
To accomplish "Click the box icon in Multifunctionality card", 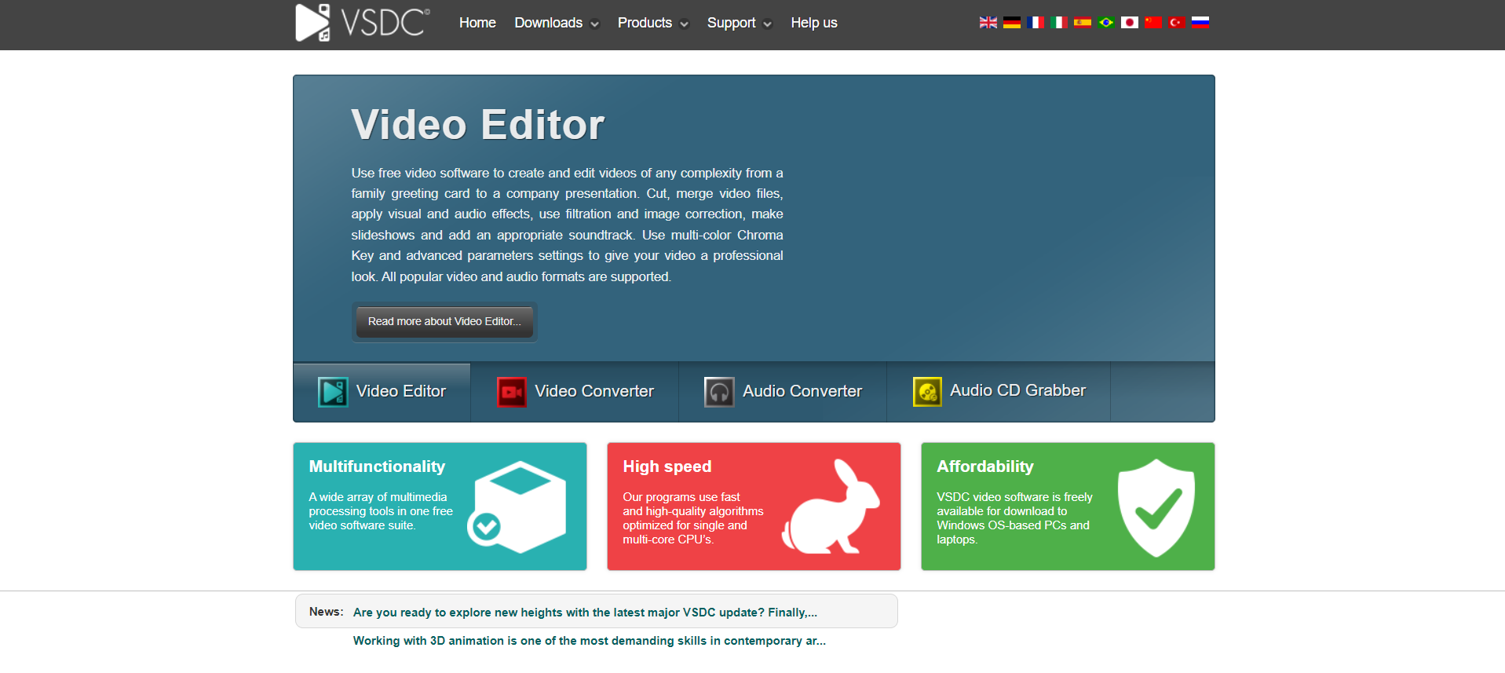I will coord(517,507).
